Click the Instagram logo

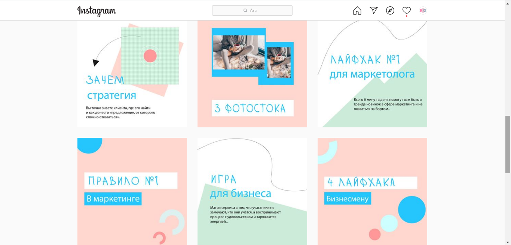[97, 11]
